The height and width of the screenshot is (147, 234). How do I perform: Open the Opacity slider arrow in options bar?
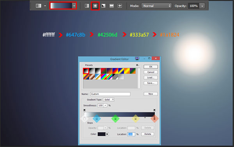coord(202,6)
